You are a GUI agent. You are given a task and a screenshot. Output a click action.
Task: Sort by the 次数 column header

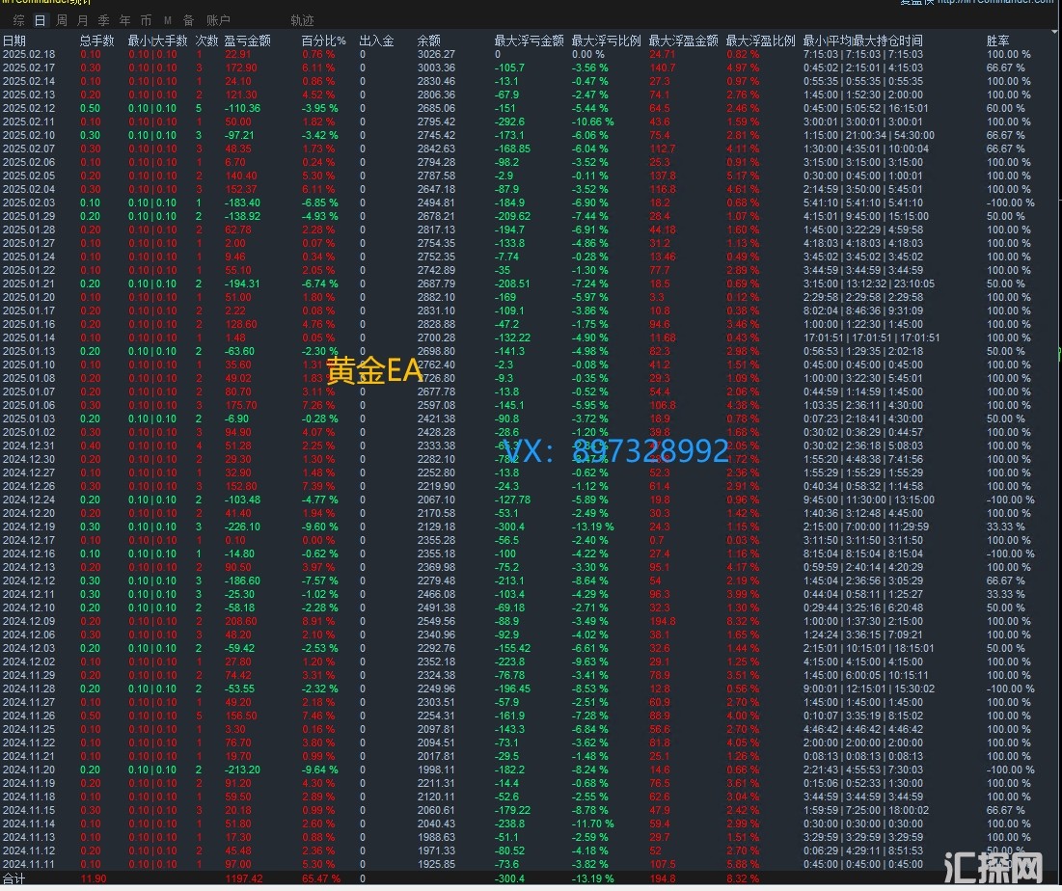pos(206,40)
